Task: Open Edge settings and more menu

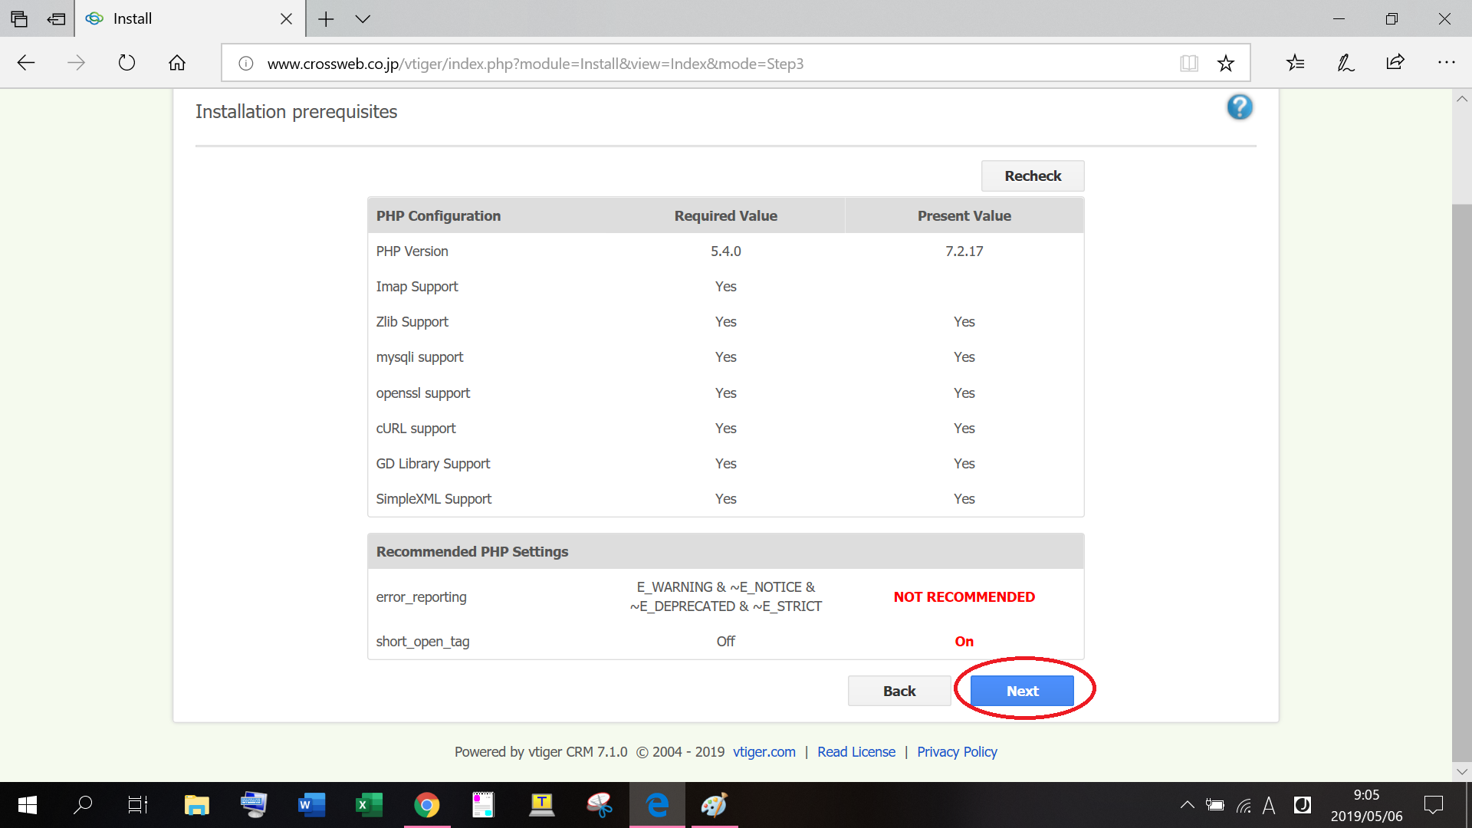Action: point(1446,63)
